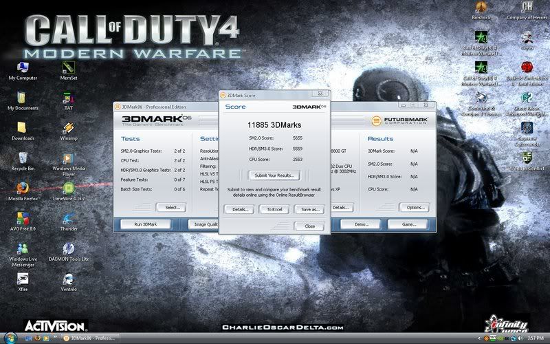
Task: Launch DAEMON Tools Lite
Action: pos(69,252)
